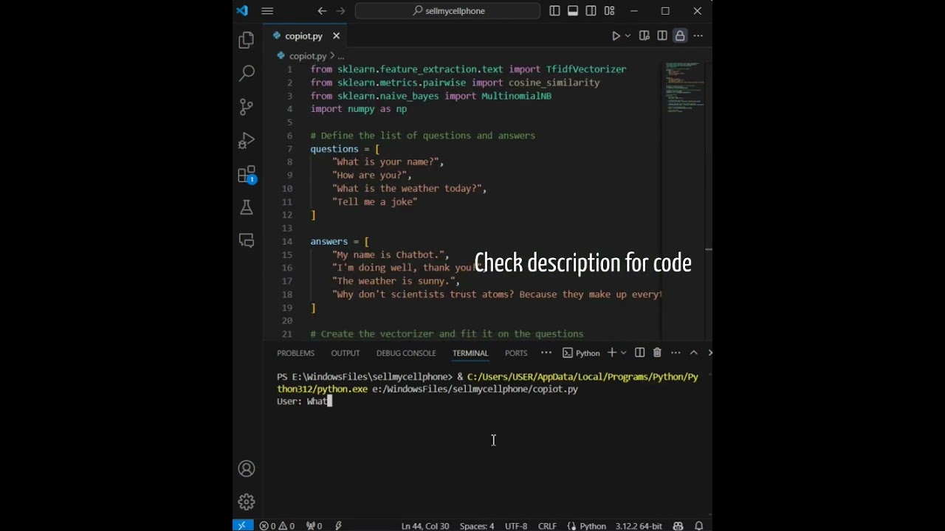Toggle the primary side bar layout button
The height and width of the screenshot is (531, 945).
(x=554, y=11)
